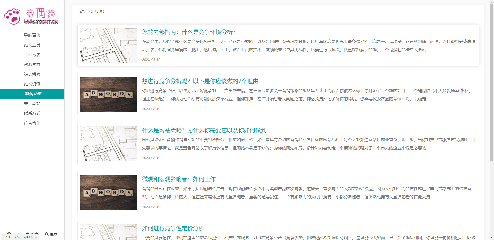The width and height of the screenshot is (494, 240).
Task: Click ADWORDS thumbnail of 微观和宏观影响者 article
Action: [109, 193]
